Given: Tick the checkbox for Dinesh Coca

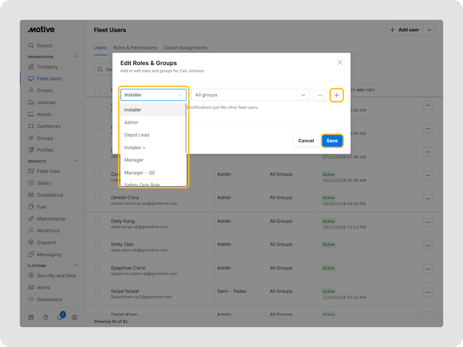Looking at the screenshot, I should point(98,198).
